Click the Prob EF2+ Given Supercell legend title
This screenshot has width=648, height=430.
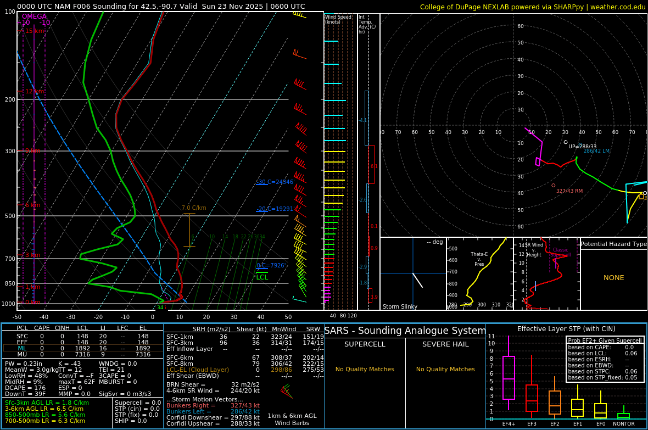tap(605, 340)
